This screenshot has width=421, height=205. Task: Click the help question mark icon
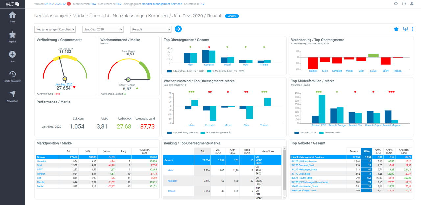(x=404, y=4)
